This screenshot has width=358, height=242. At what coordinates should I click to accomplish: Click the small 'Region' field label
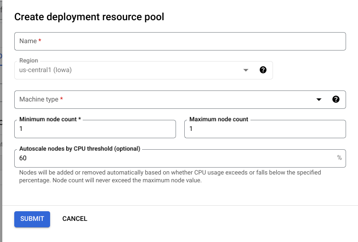pyautogui.click(x=28, y=61)
